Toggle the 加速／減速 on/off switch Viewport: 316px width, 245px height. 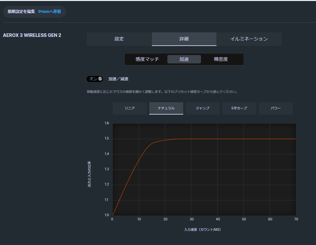point(95,79)
